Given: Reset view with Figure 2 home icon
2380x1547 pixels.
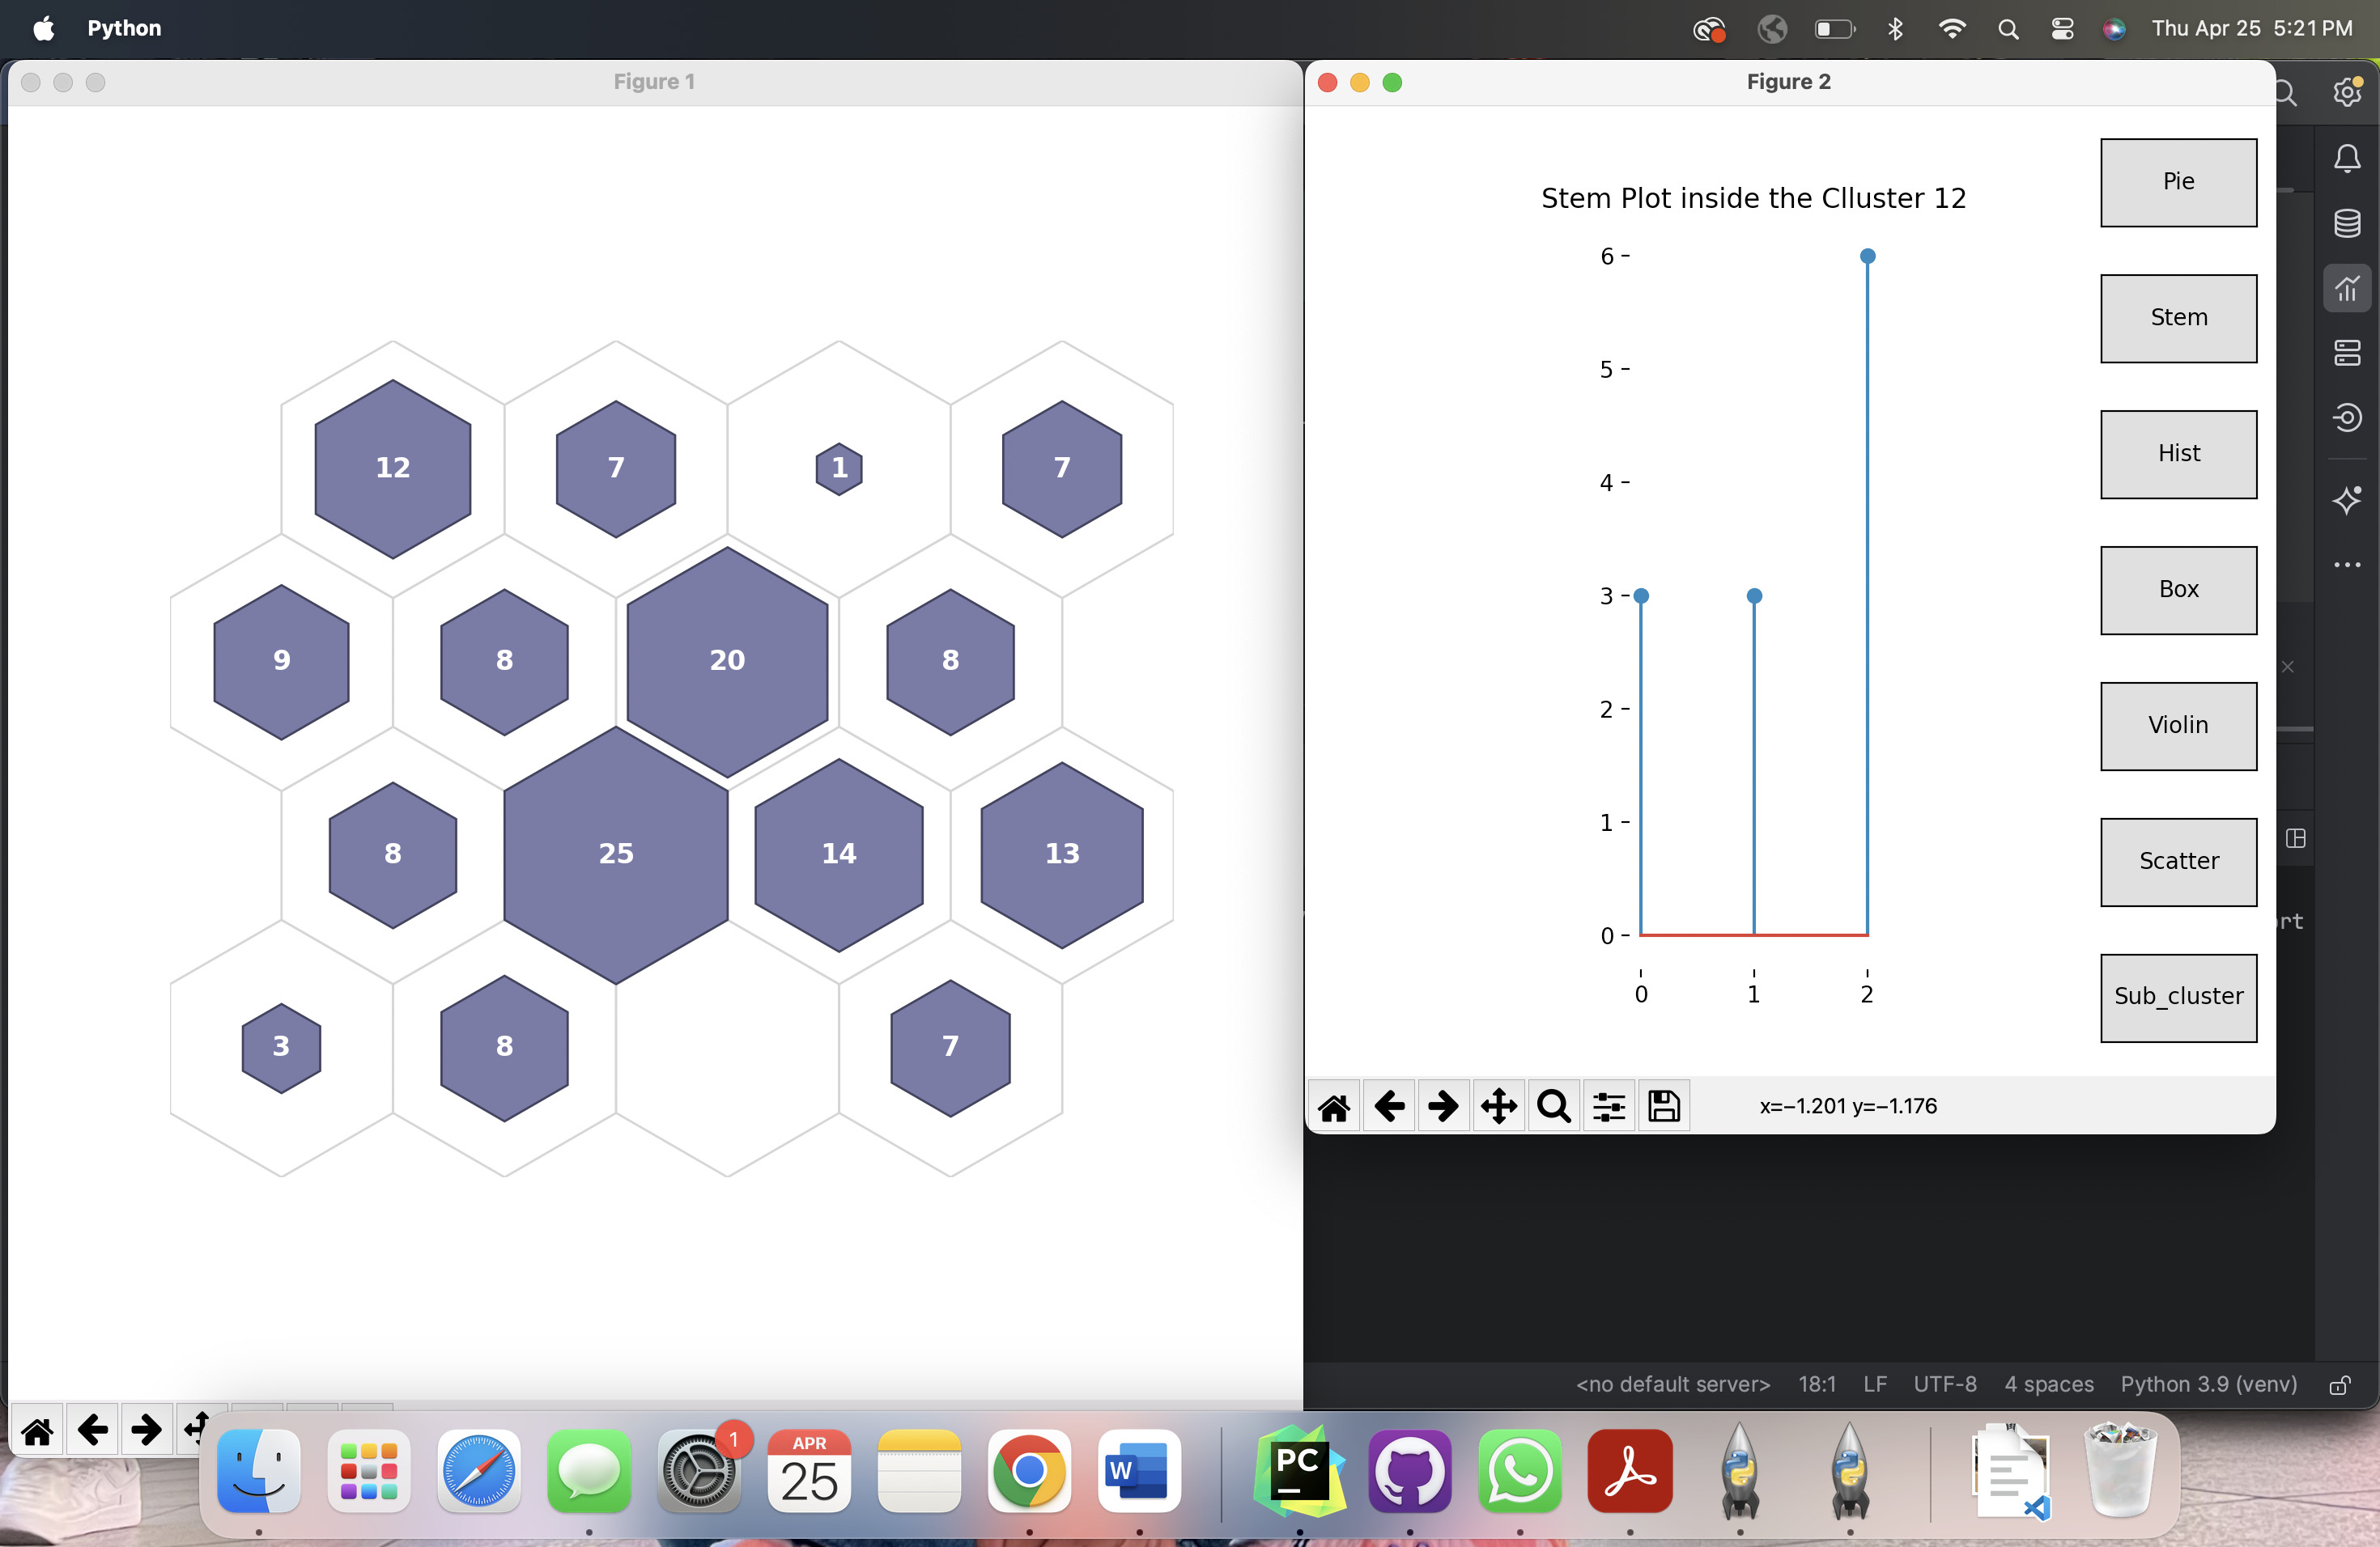Looking at the screenshot, I should (x=1334, y=1106).
